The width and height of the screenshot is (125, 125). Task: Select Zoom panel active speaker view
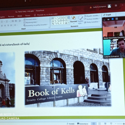112,19
